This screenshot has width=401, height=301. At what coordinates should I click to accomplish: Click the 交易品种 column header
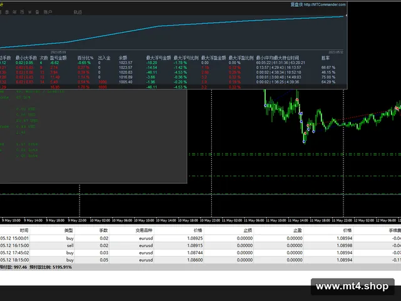144,230
